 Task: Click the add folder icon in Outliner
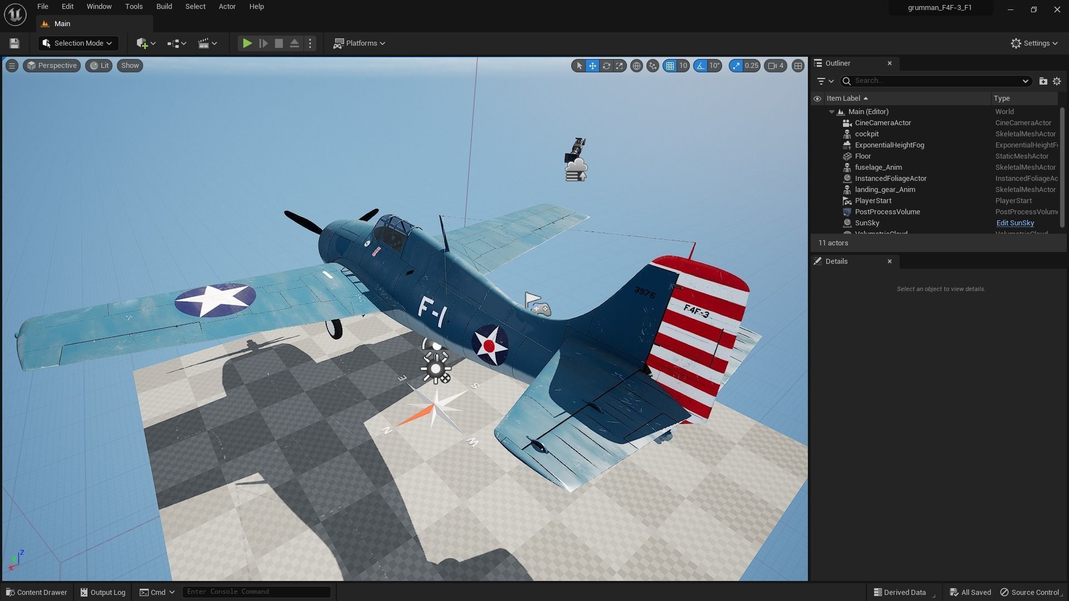point(1043,81)
